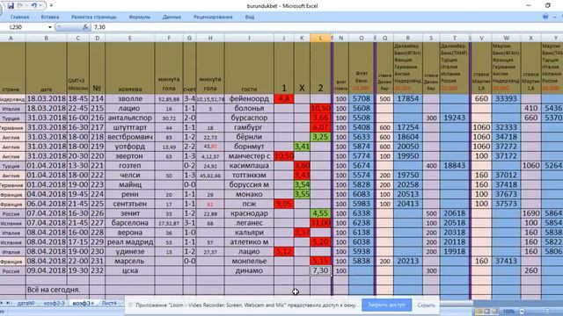This screenshot has width=563, height=316.
Task: Select cell 'фейеноорд'
Action: coord(249,98)
